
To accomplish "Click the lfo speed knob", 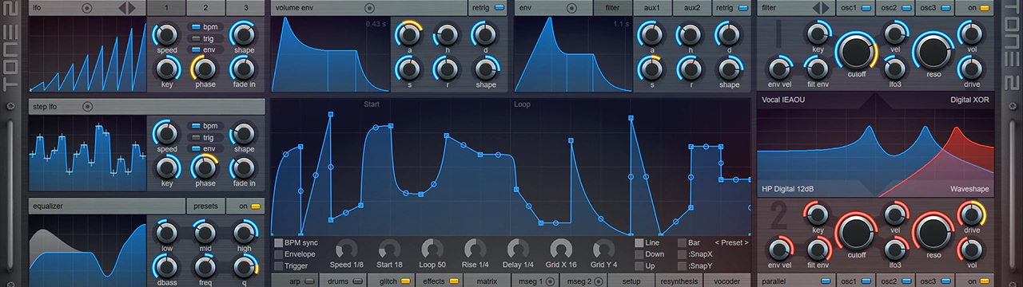I will point(166,35).
